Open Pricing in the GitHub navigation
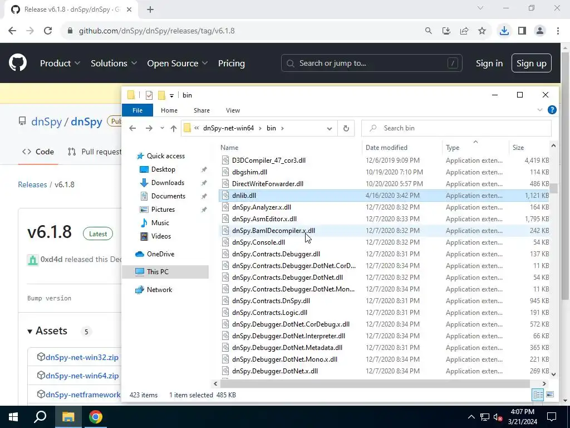 231,63
